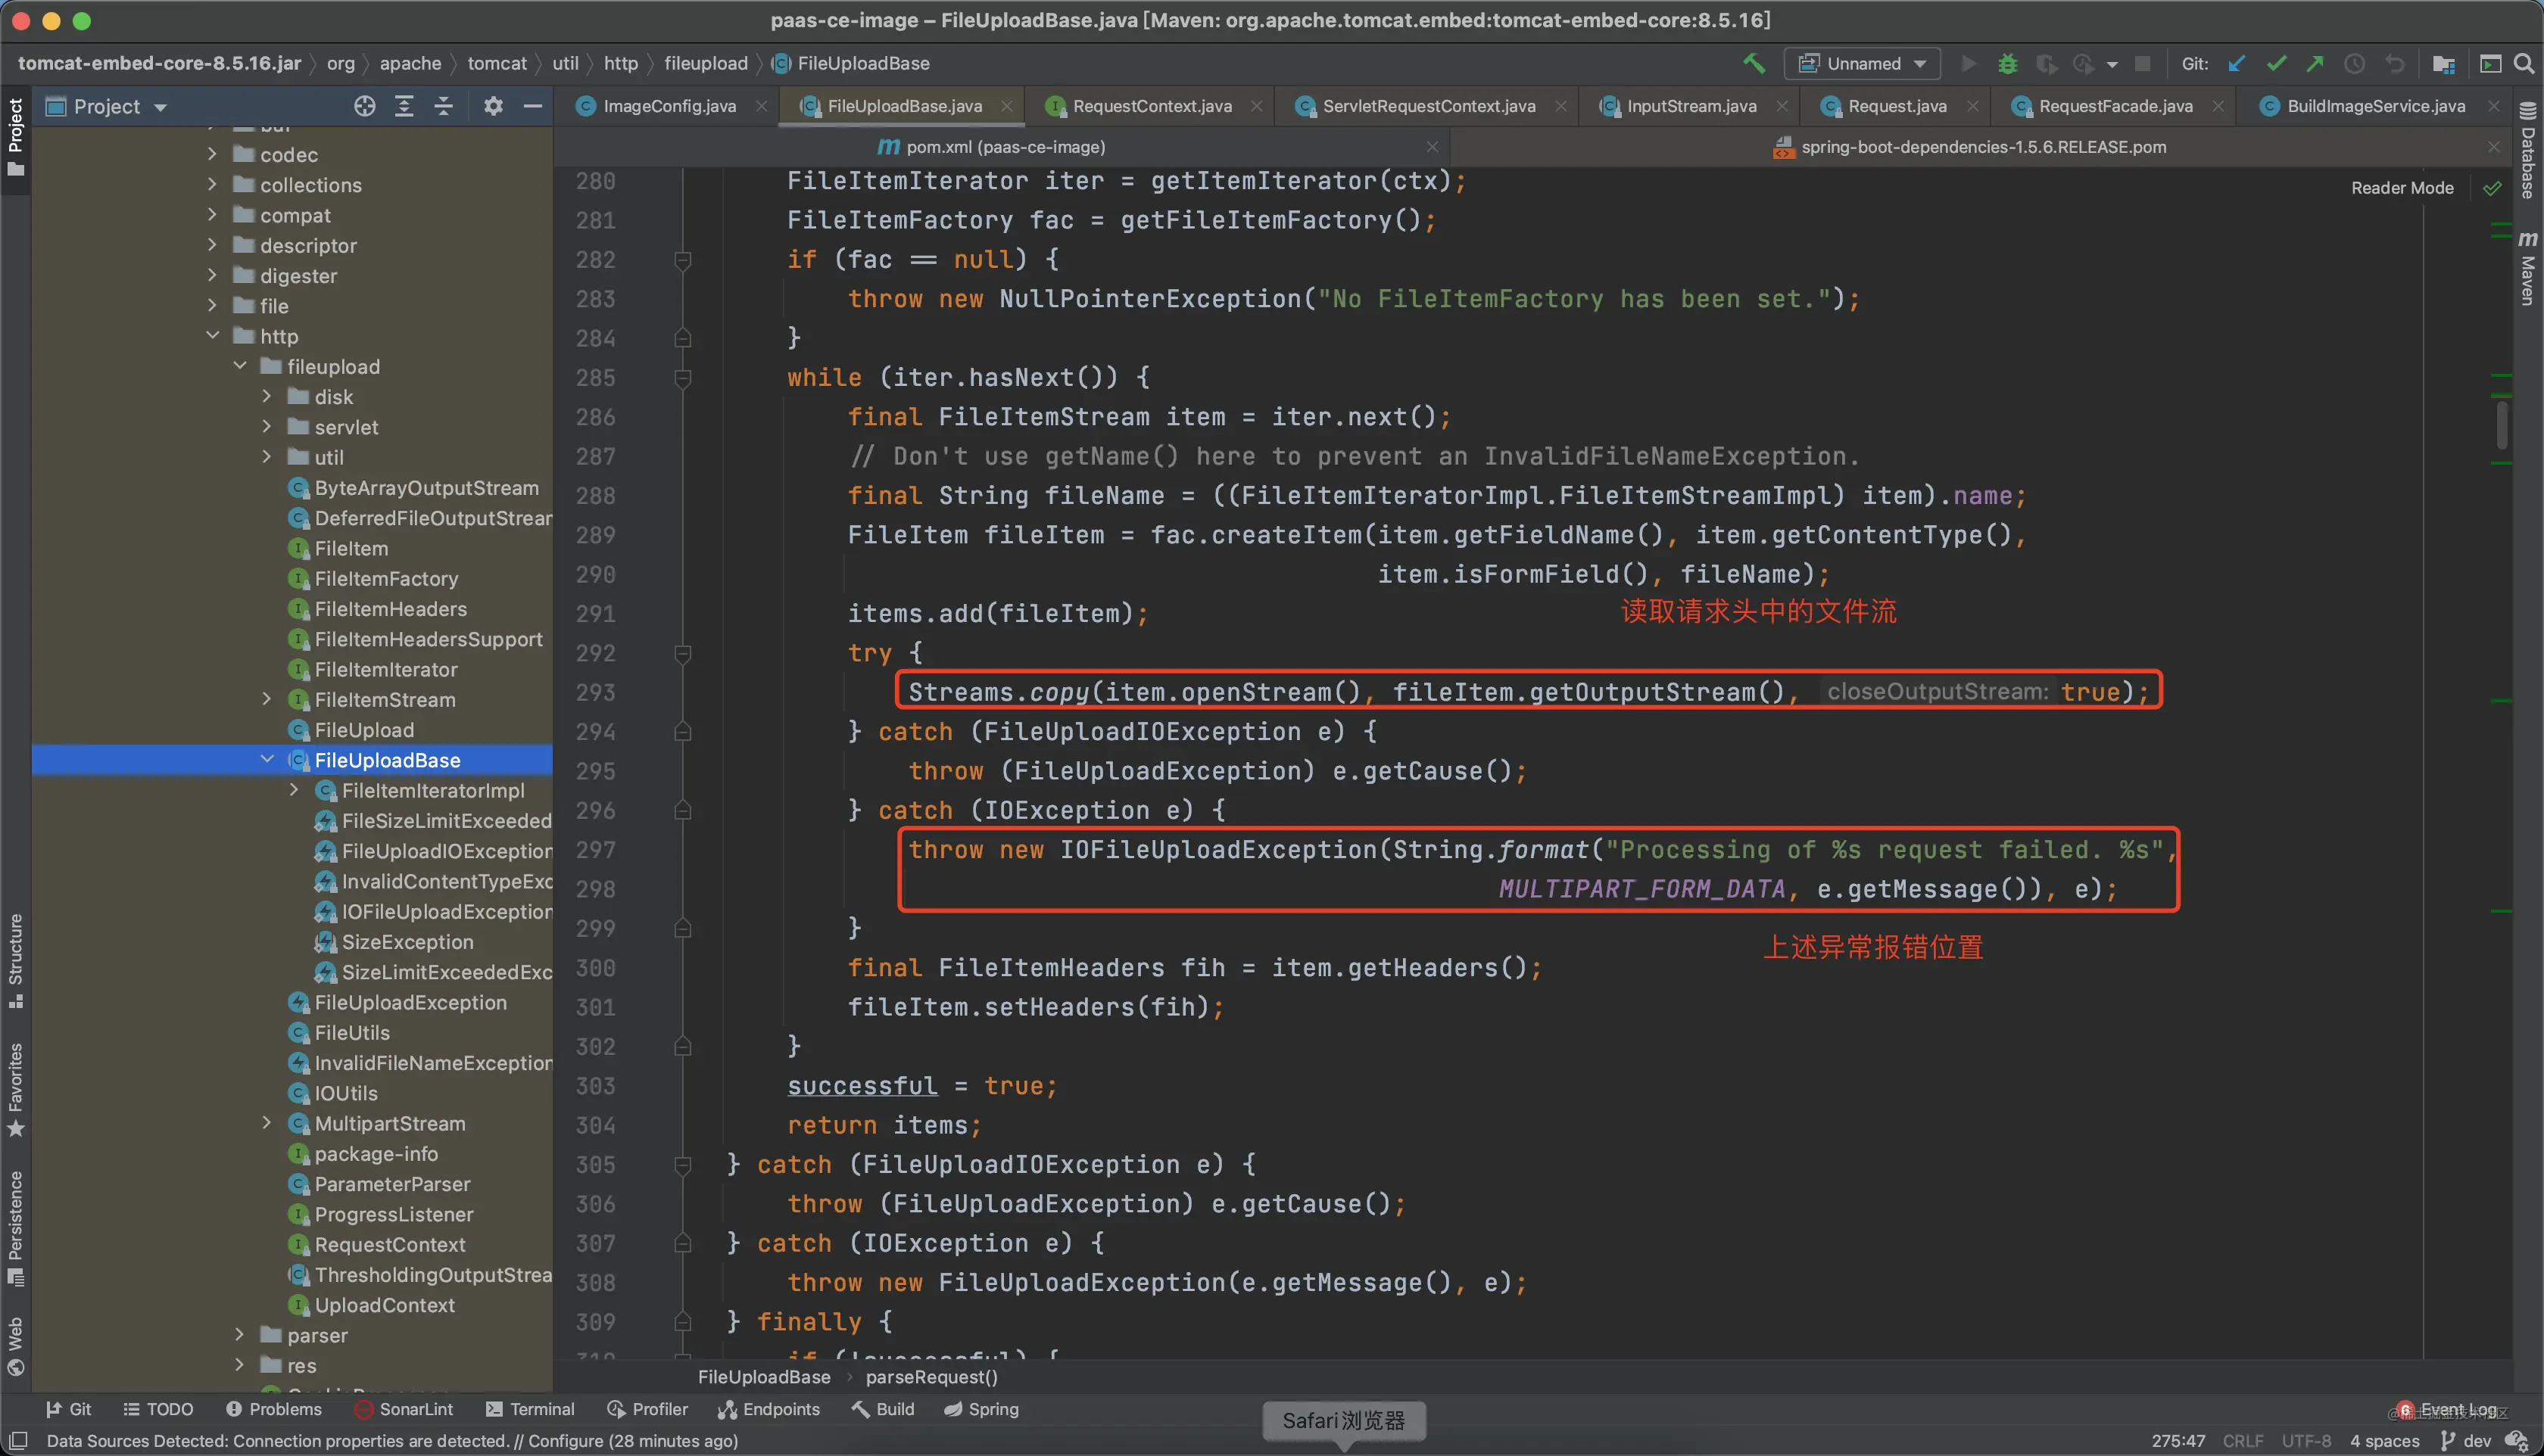Collapse all tree nodes icon

pos(443,106)
